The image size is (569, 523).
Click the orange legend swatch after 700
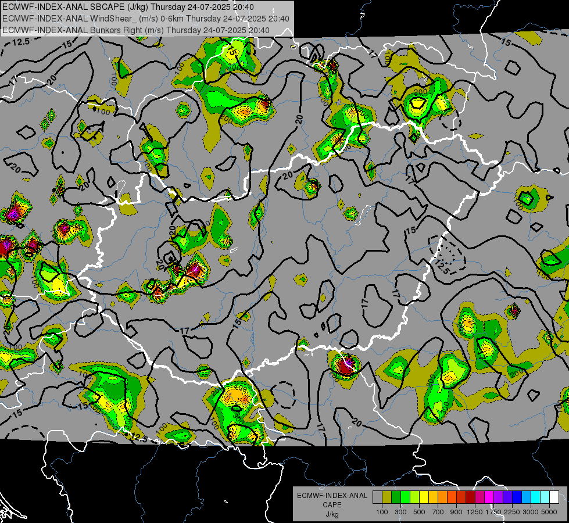pyautogui.click(x=442, y=497)
